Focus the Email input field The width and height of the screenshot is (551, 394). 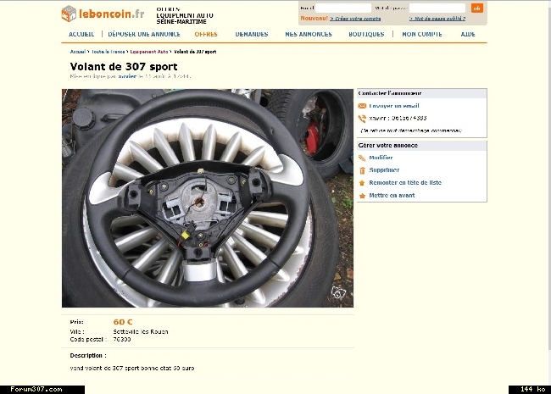(x=343, y=8)
